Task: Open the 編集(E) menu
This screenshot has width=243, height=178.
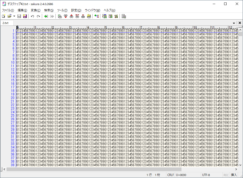Action: point(22,10)
